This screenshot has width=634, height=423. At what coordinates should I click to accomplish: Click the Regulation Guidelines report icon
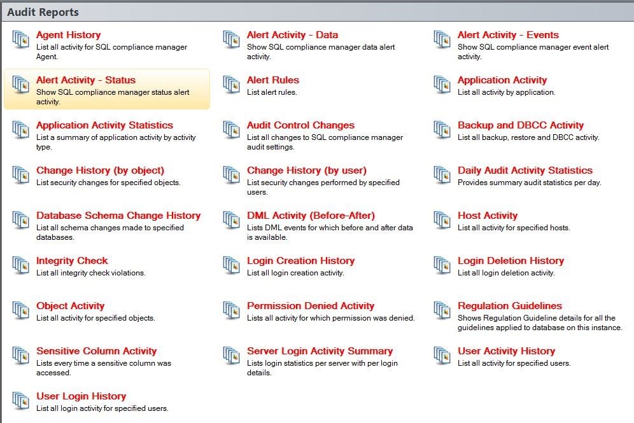[442, 310]
